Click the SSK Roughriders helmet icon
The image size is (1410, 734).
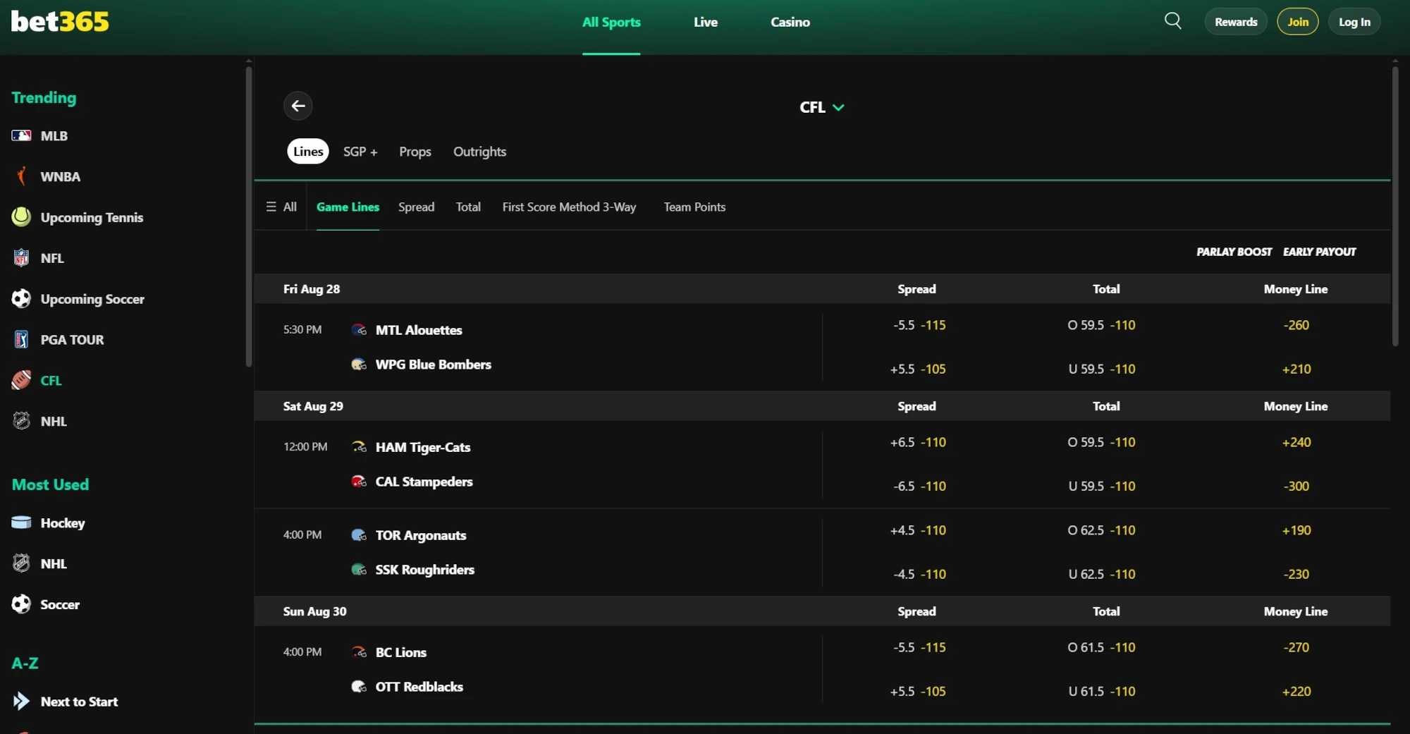(x=359, y=570)
